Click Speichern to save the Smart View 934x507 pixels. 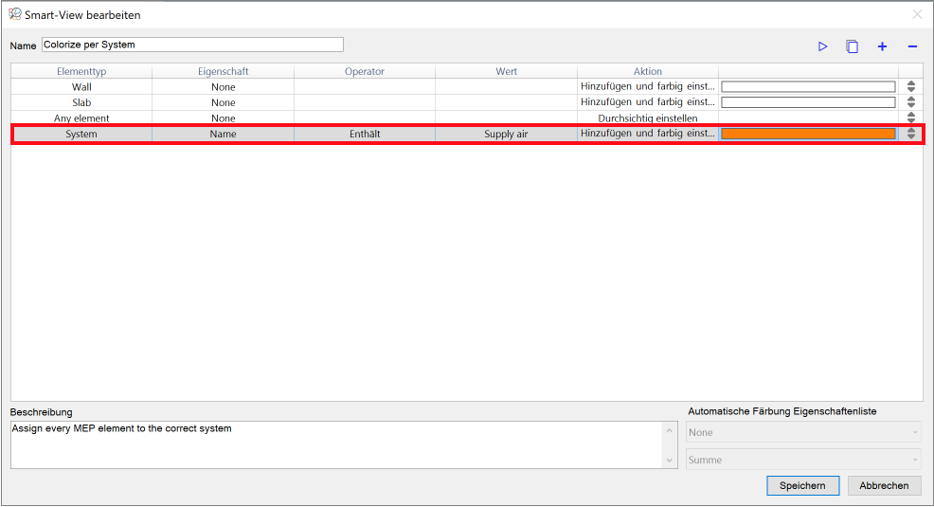[802, 485]
